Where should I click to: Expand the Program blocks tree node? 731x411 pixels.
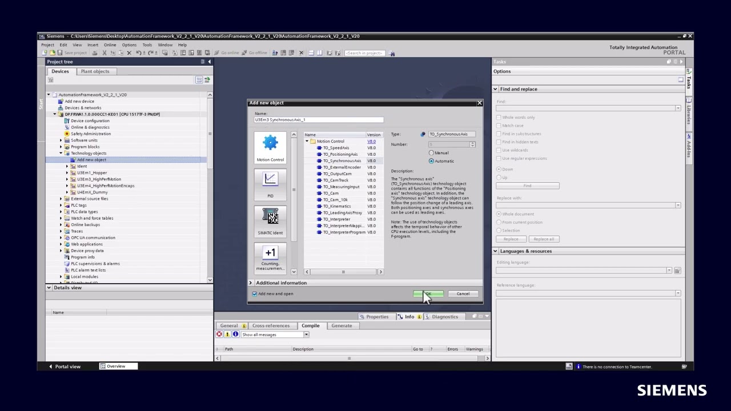click(61, 147)
